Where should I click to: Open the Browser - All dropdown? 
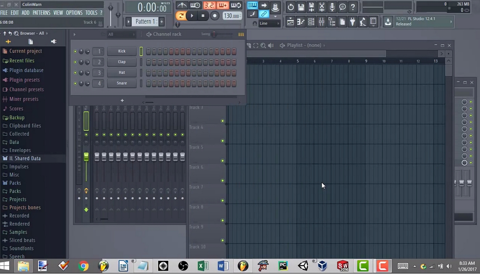pyautogui.click(x=32, y=33)
